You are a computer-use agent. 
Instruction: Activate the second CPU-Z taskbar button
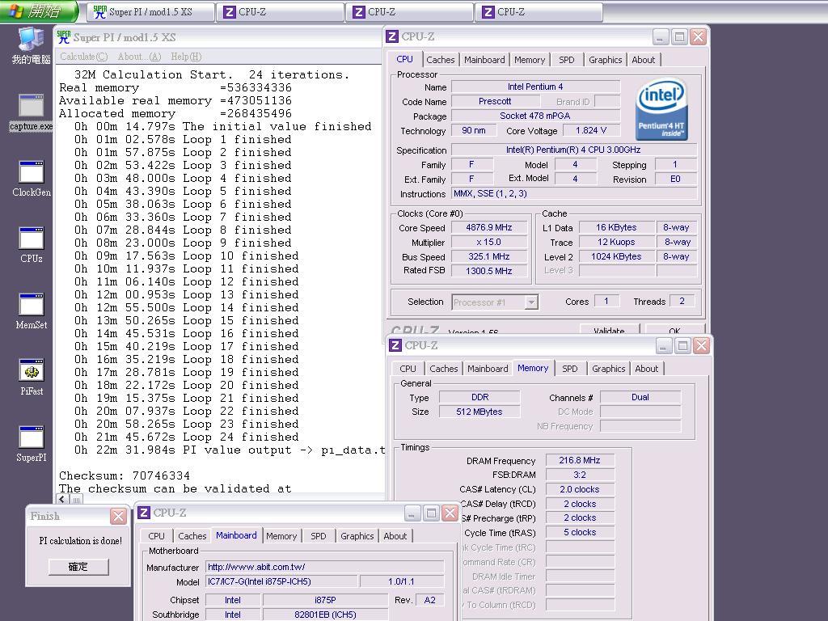click(409, 12)
